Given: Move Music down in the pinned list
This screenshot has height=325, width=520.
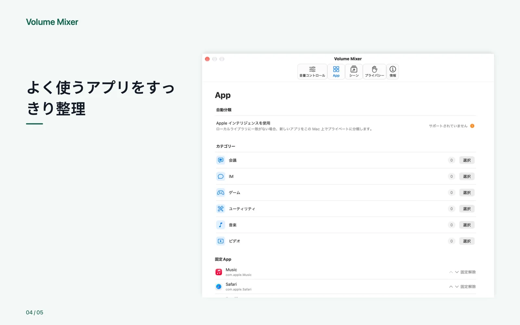Looking at the screenshot, I should [457, 272].
